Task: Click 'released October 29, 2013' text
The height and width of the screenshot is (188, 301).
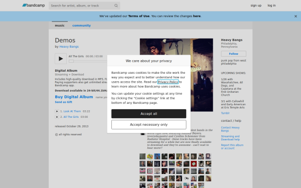Action: point(72,126)
